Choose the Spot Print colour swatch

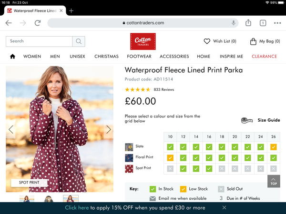click(129, 169)
